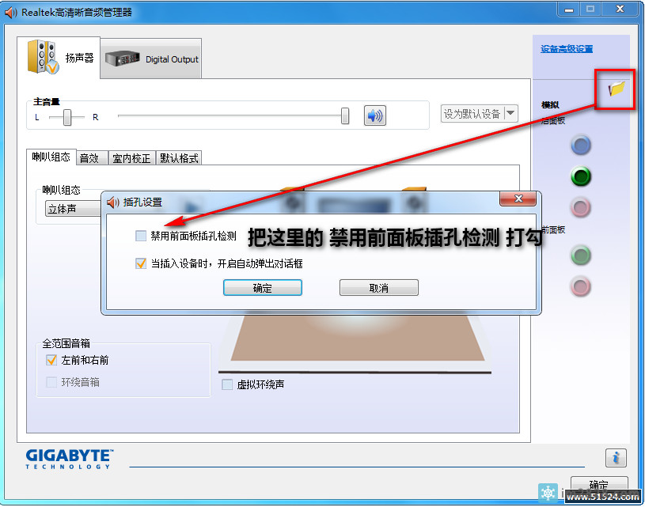The width and height of the screenshot is (645, 507).
Task: Click the blue rear panel line-in jack
Action: 581,145
